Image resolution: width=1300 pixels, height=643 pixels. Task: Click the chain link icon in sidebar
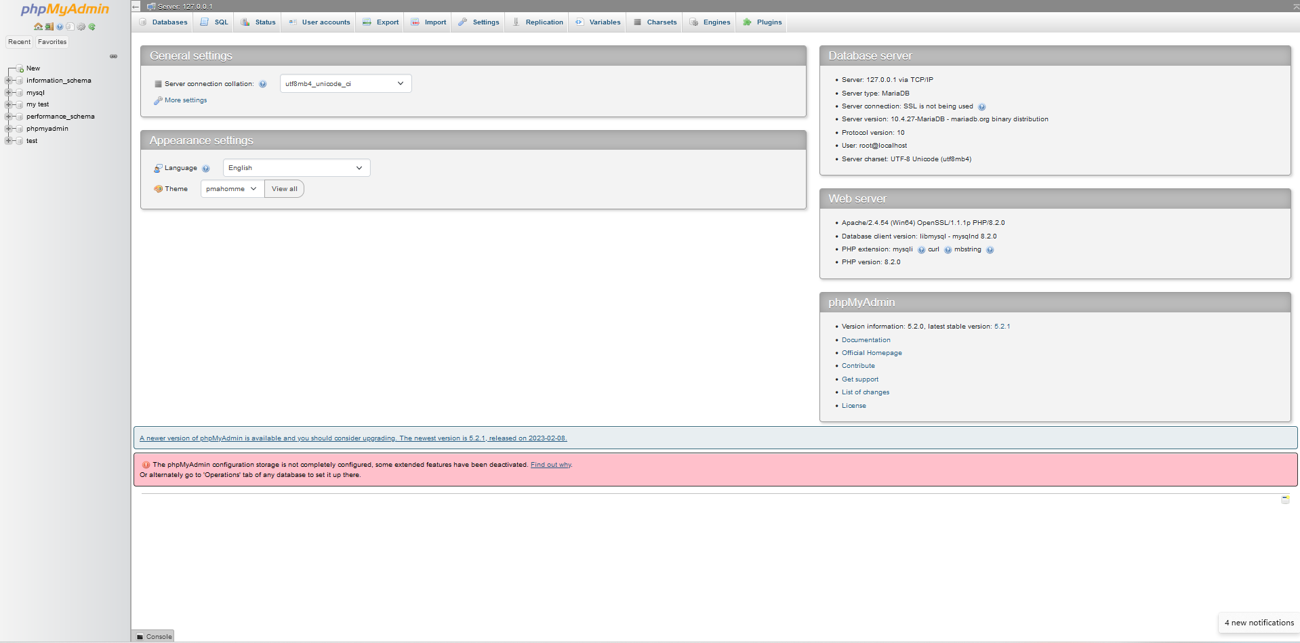pyautogui.click(x=113, y=56)
